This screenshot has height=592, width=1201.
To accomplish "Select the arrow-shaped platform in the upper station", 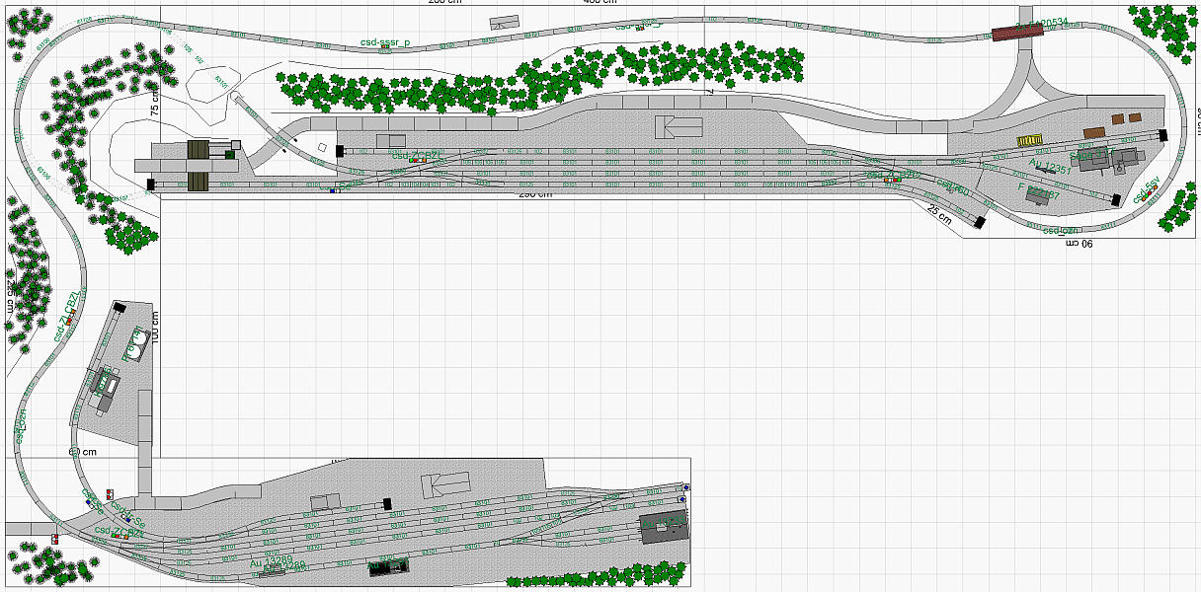I will click(x=682, y=127).
